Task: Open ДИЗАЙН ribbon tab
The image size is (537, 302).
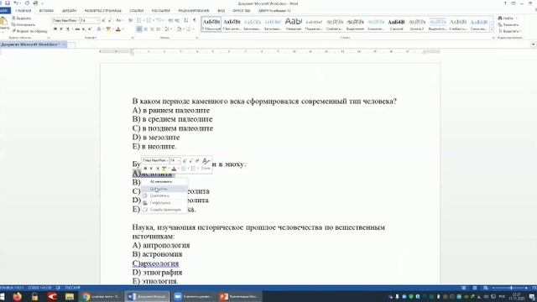Action: 69,11
